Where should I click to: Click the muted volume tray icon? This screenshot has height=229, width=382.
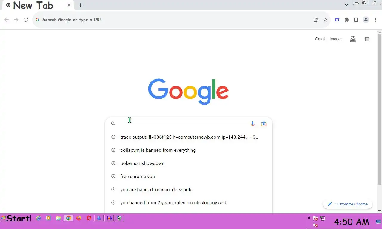point(315,225)
